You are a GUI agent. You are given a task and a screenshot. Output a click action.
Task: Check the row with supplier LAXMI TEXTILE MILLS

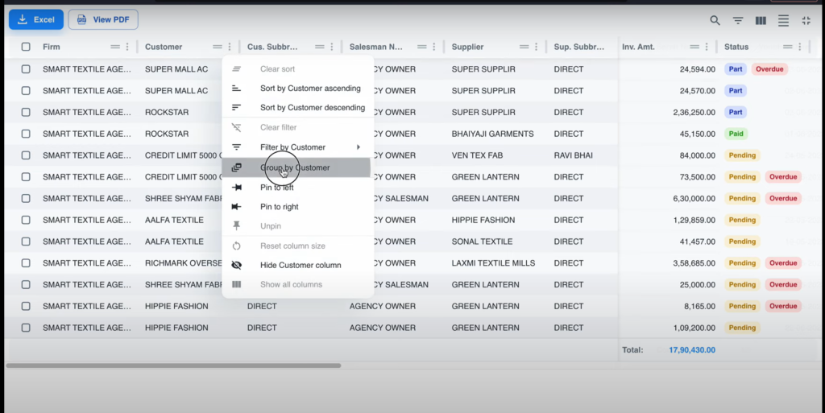pos(26,262)
